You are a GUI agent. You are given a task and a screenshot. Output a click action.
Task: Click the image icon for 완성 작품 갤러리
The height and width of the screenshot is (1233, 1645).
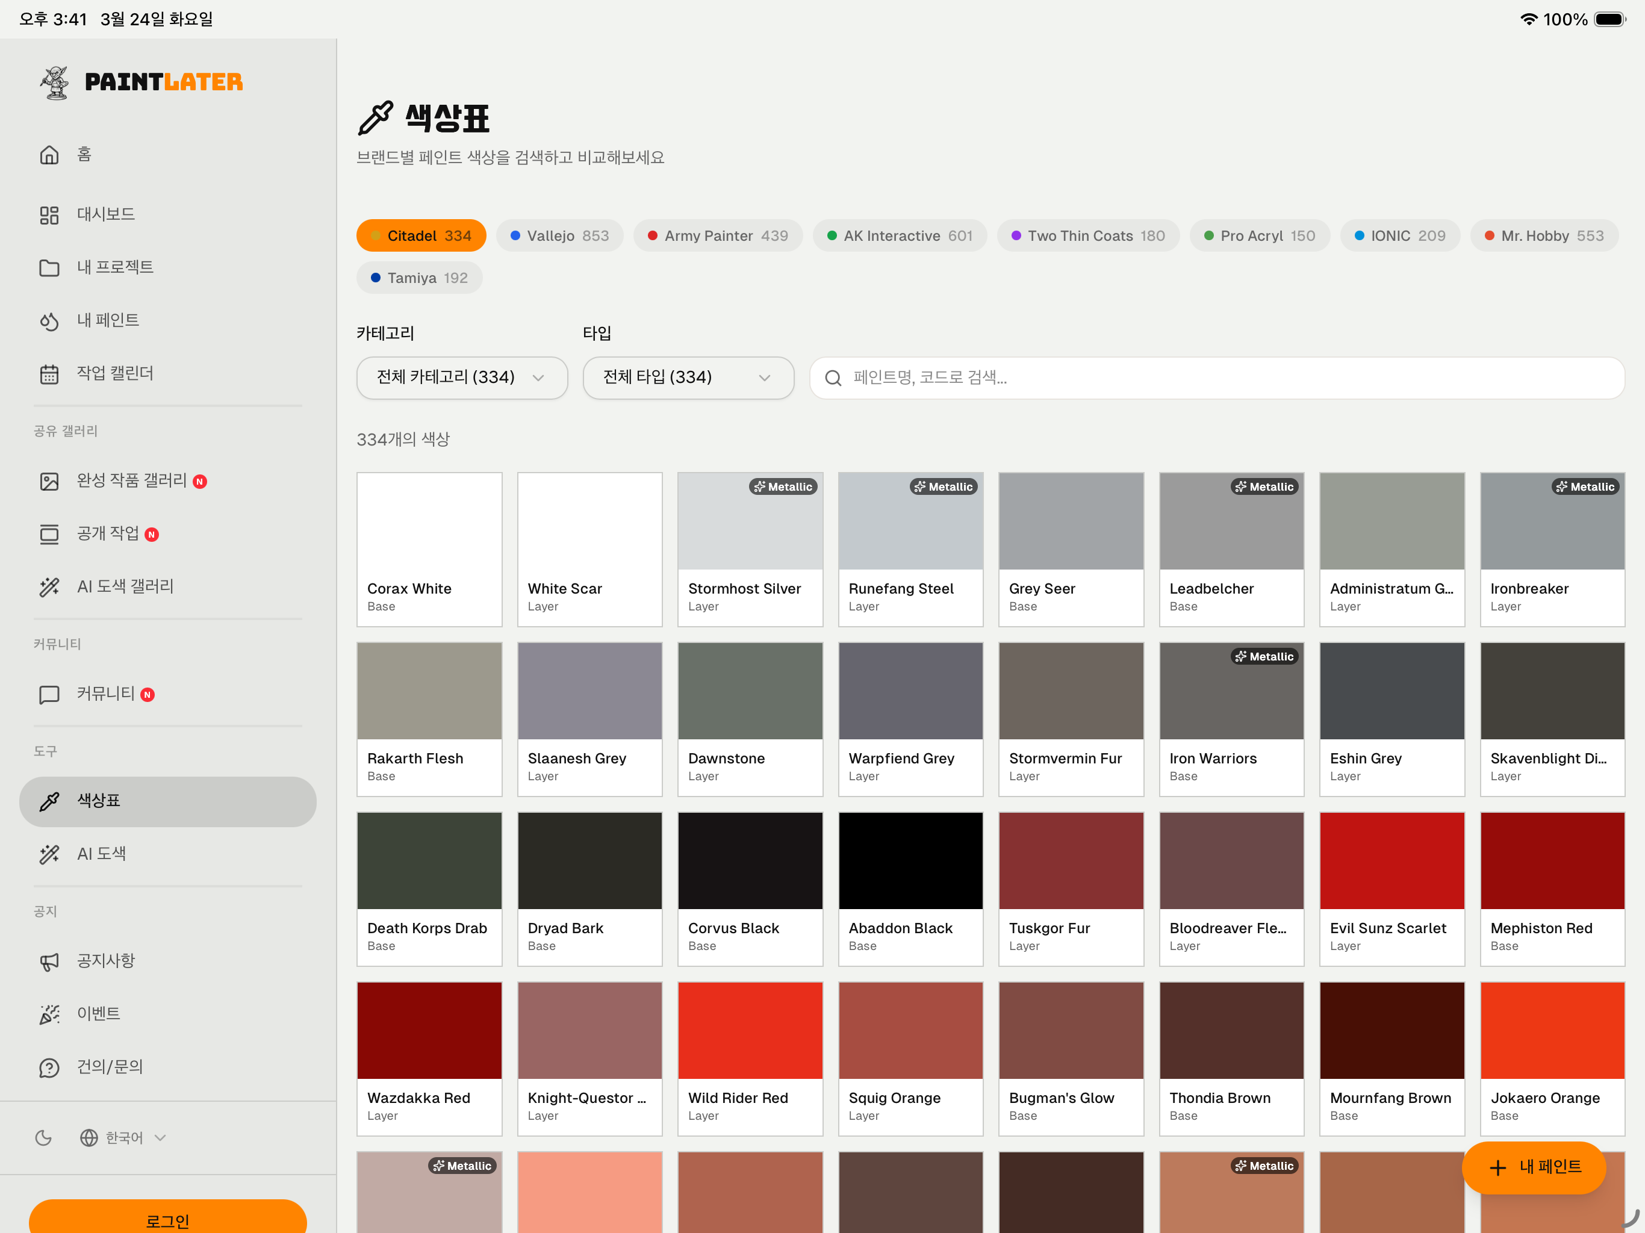pos(49,481)
